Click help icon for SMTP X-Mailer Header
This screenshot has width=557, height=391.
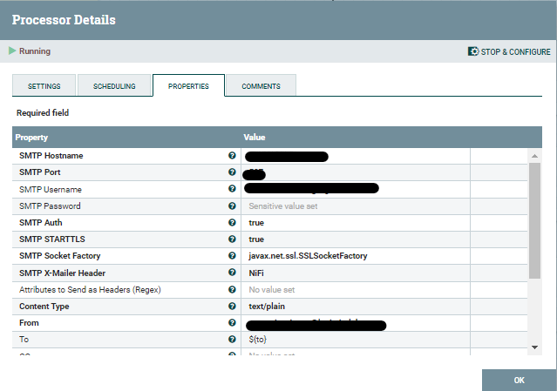(232, 273)
